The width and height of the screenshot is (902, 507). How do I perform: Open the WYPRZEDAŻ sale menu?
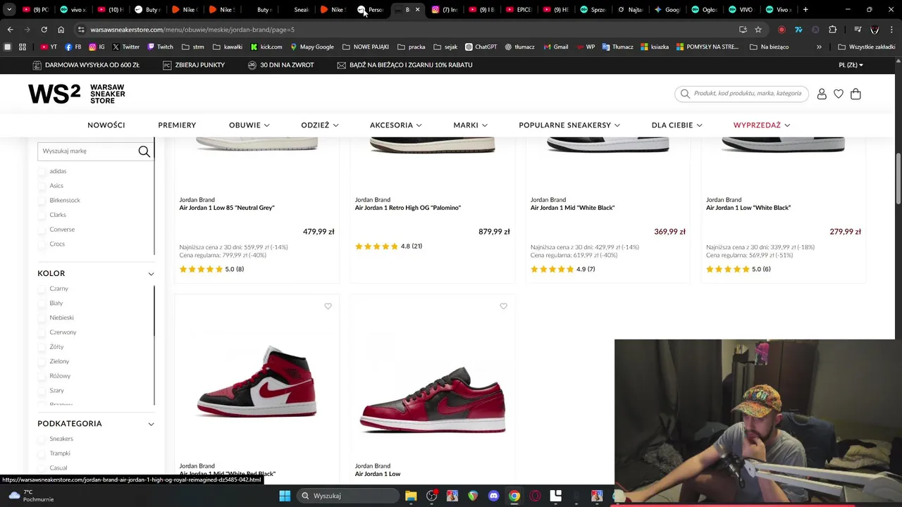761,125
